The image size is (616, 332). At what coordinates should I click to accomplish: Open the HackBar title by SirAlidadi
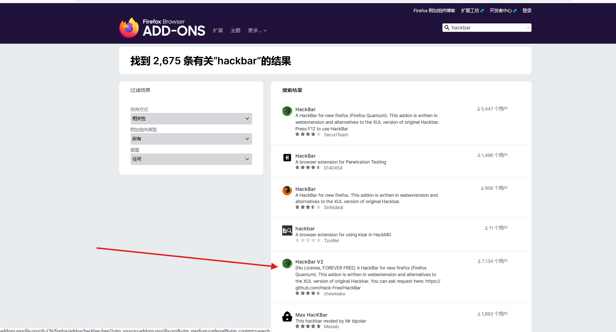click(306, 189)
